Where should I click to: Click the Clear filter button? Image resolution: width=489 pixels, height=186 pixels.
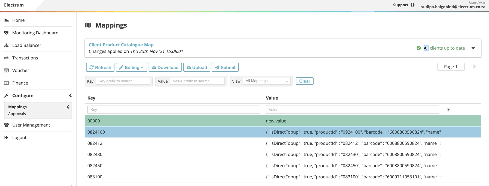pyautogui.click(x=304, y=81)
